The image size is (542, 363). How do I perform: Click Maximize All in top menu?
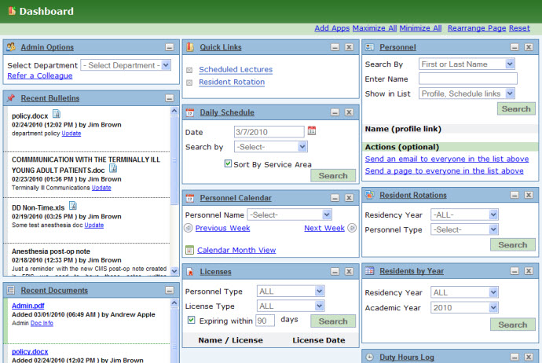point(375,28)
